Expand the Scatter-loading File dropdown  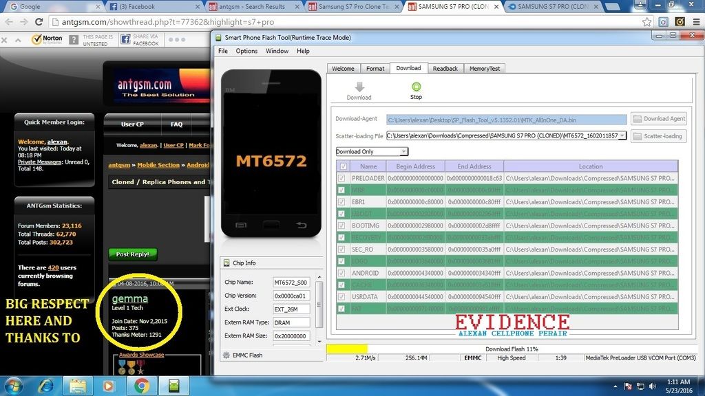(x=622, y=135)
